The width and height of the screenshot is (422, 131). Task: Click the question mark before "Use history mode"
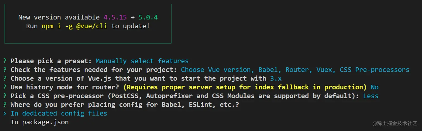click(x=5, y=87)
